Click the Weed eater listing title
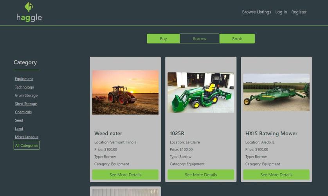 point(108,133)
